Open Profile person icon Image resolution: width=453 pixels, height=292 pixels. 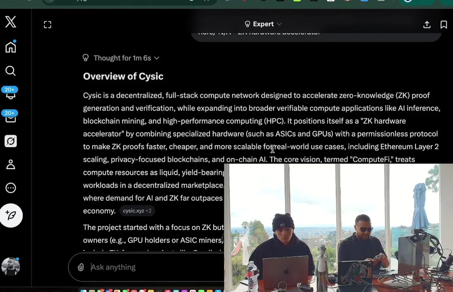(x=11, y=164)
